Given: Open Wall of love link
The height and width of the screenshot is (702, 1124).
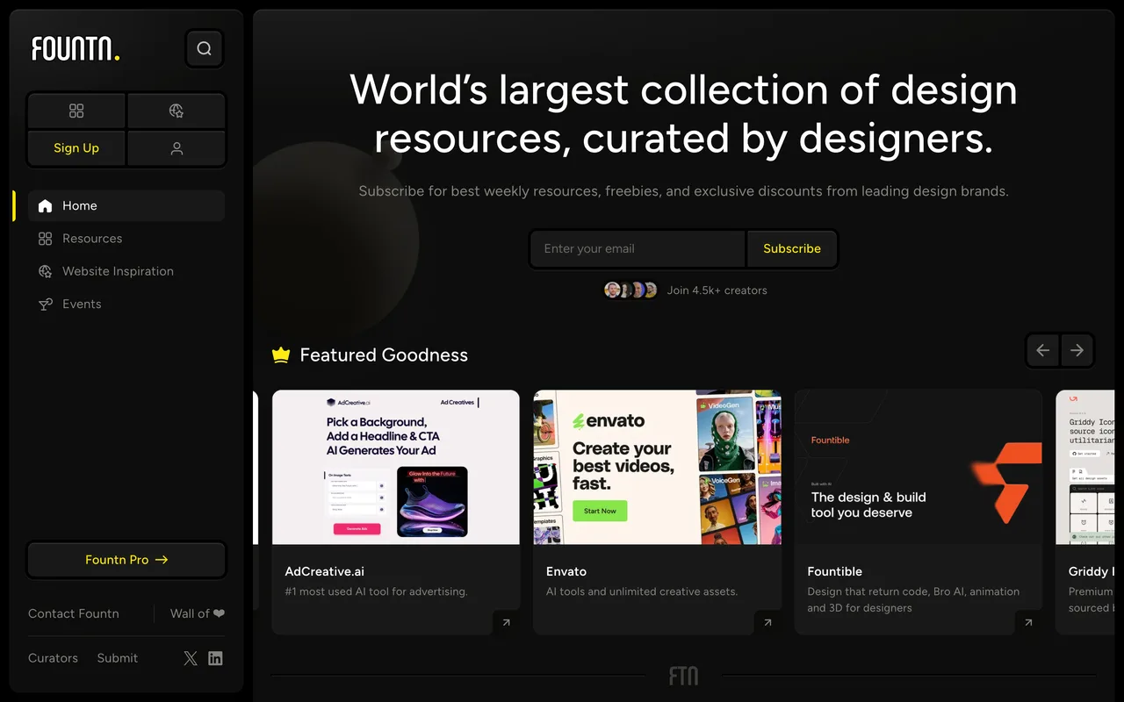Looking at the screenshot, I should [198, 613].
